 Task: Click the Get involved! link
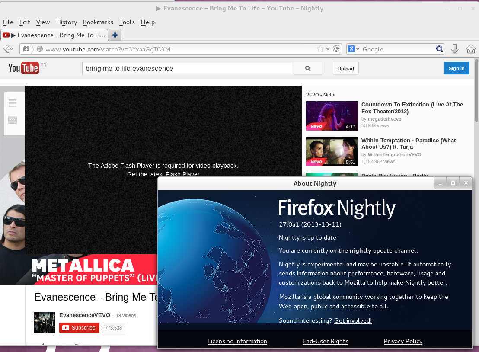click(x=353, y=320)
